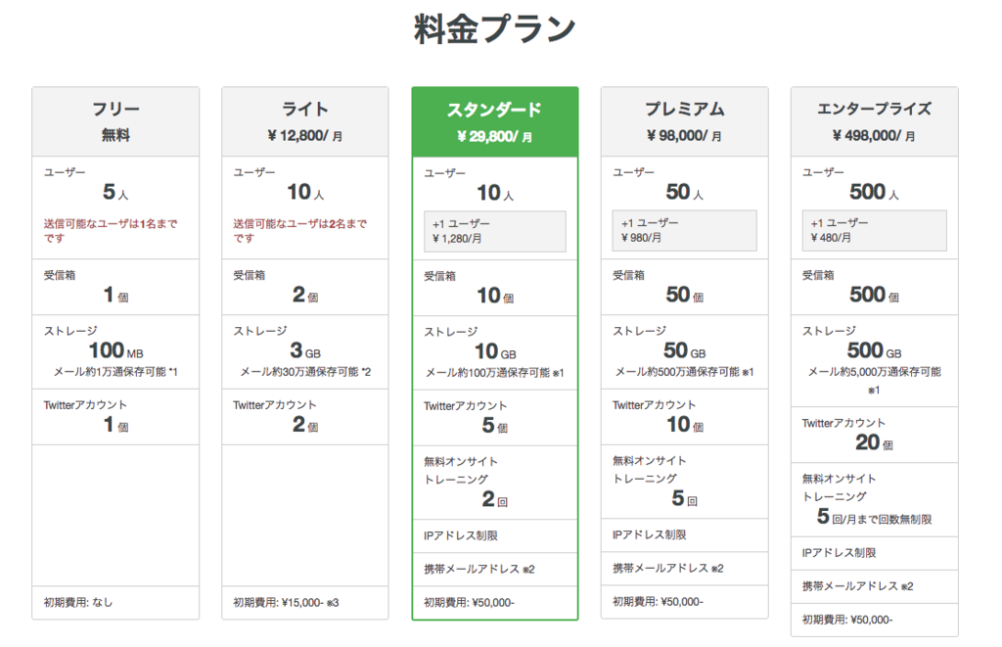
Task: Click Twitterアカウント 10個 in プレミアム
Action: pyautogui.click(x=684, y=425)
